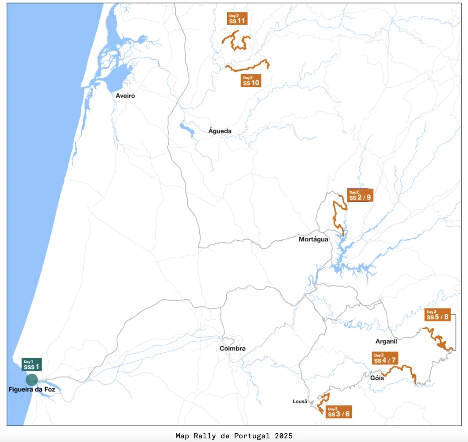
Task: Click the green Figueira da Foz stage marker
Action: pyautogui.click(x=32, y=379)
